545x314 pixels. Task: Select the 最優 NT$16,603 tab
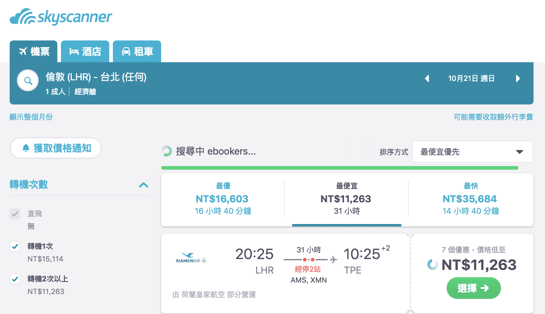(223, 199)
